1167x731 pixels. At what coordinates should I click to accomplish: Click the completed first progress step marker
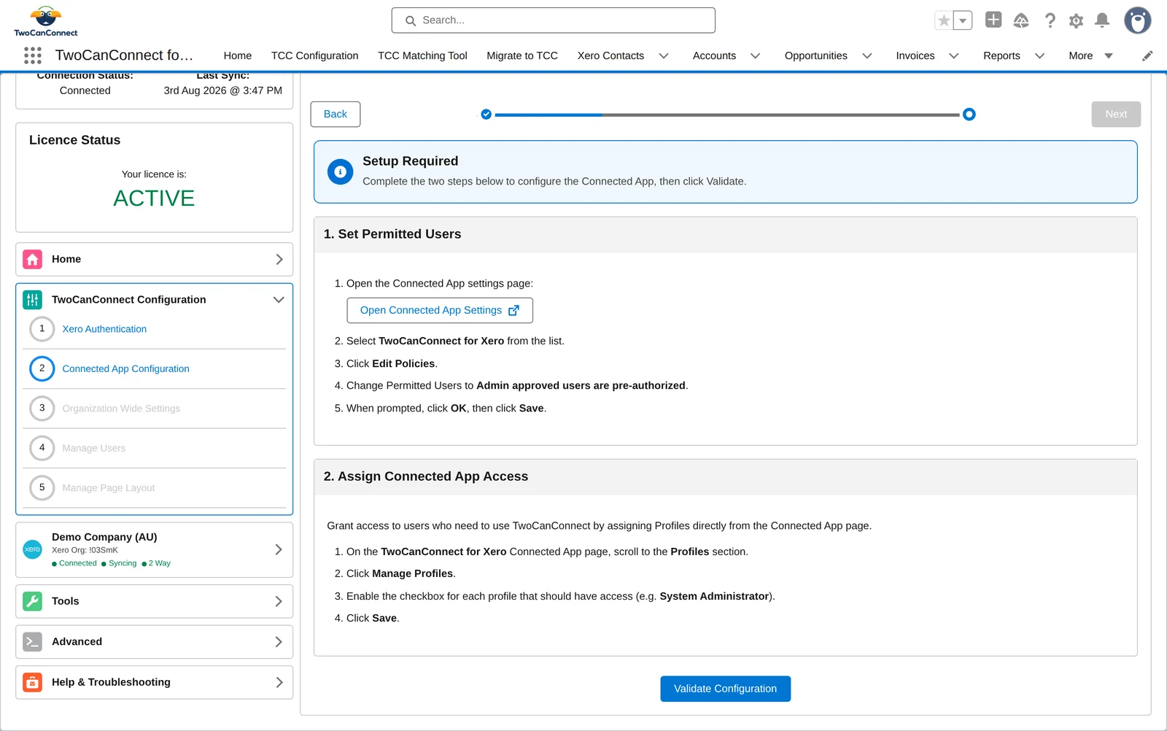tap(486, 115)
